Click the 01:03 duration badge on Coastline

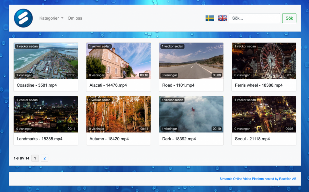71,75
